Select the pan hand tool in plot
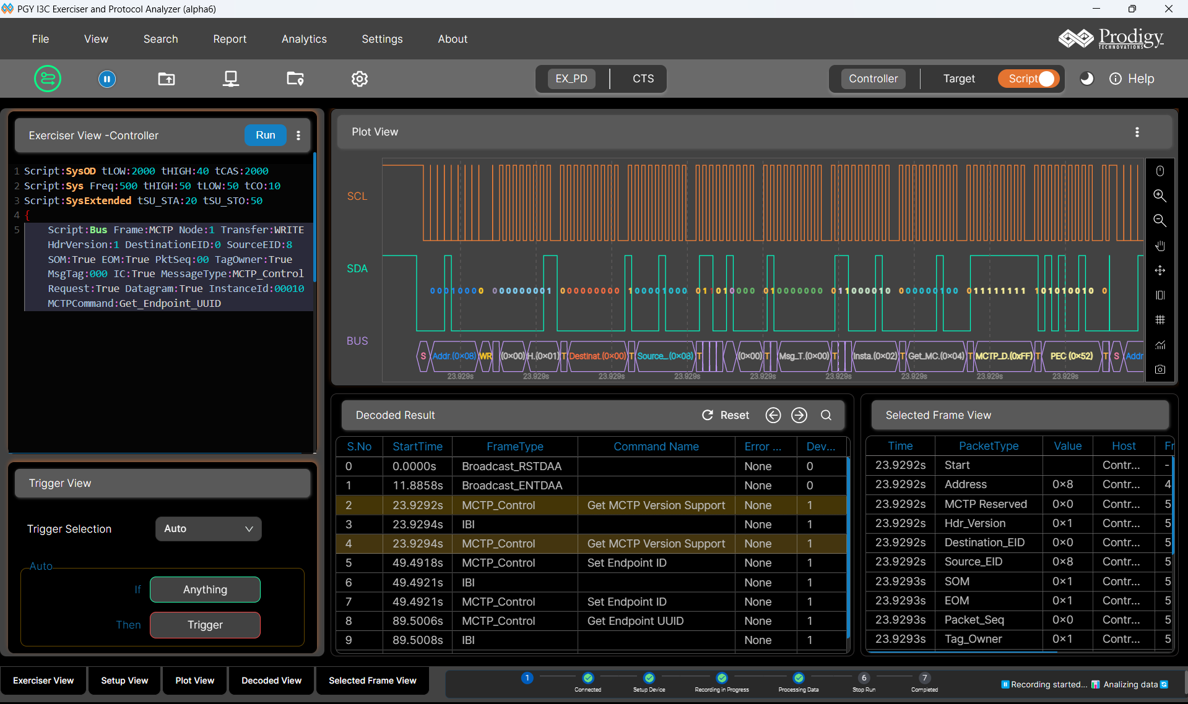 [1160, 246]
